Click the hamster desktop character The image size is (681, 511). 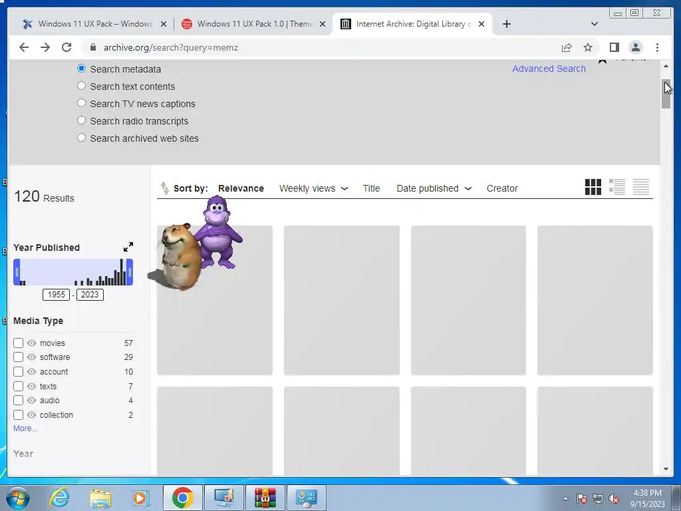coord(180,256)
